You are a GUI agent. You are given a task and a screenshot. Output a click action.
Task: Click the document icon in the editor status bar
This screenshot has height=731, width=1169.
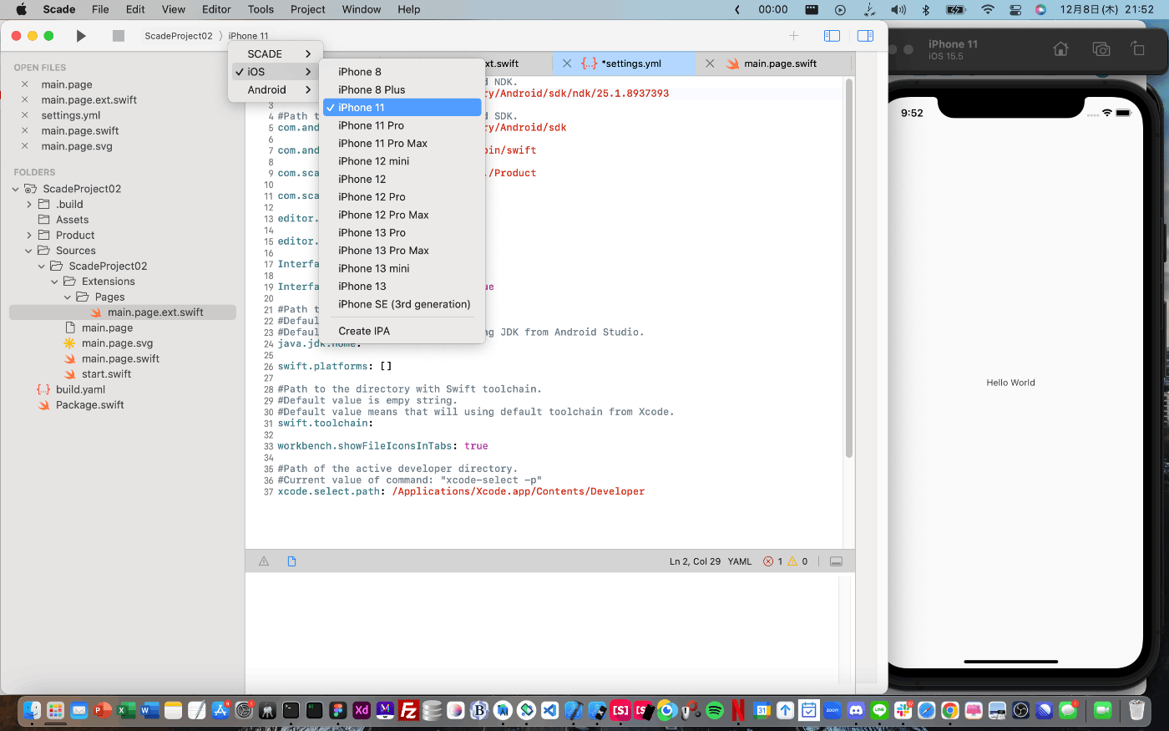(x=291, y=561)
